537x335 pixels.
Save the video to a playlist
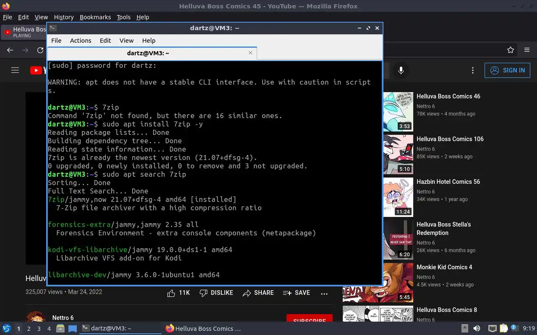[297, 293]
